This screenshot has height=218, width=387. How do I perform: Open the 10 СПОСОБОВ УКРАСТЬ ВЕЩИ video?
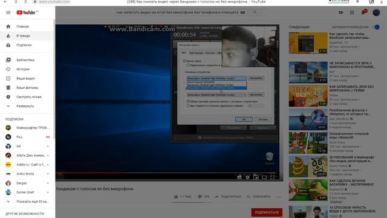[x=352, y=210]
